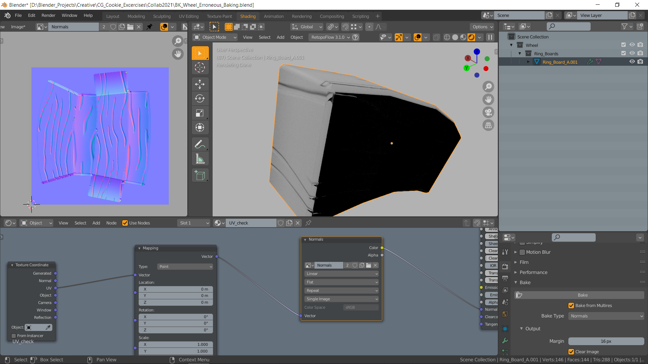The height and width of the screenshot is (364, 648).
Task: Click the 3D Cursor tool
Action: [200, 67]
